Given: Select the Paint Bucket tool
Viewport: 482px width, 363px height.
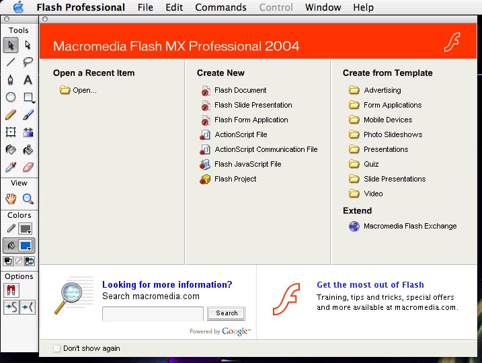Looking at the screenshot, I should [28, 150].
